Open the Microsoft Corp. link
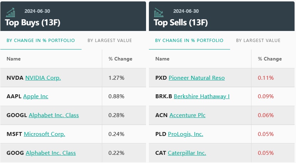This screenshot has width=296, height=163. 45,134
